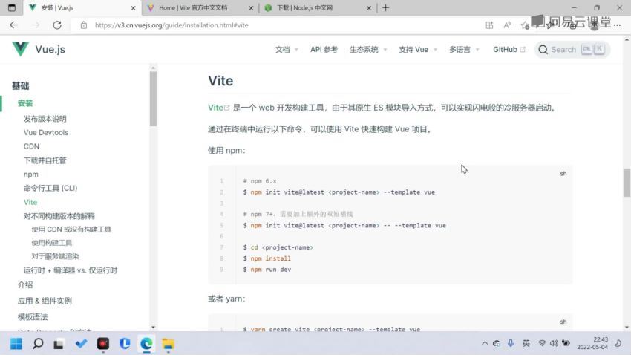Open Windows search from the taskbar

38,343
